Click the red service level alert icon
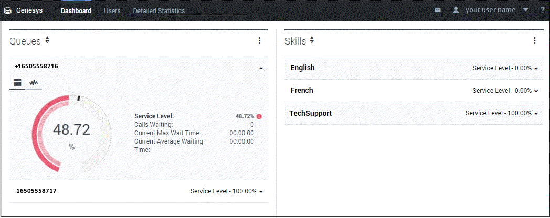 (x=259, y=116)
